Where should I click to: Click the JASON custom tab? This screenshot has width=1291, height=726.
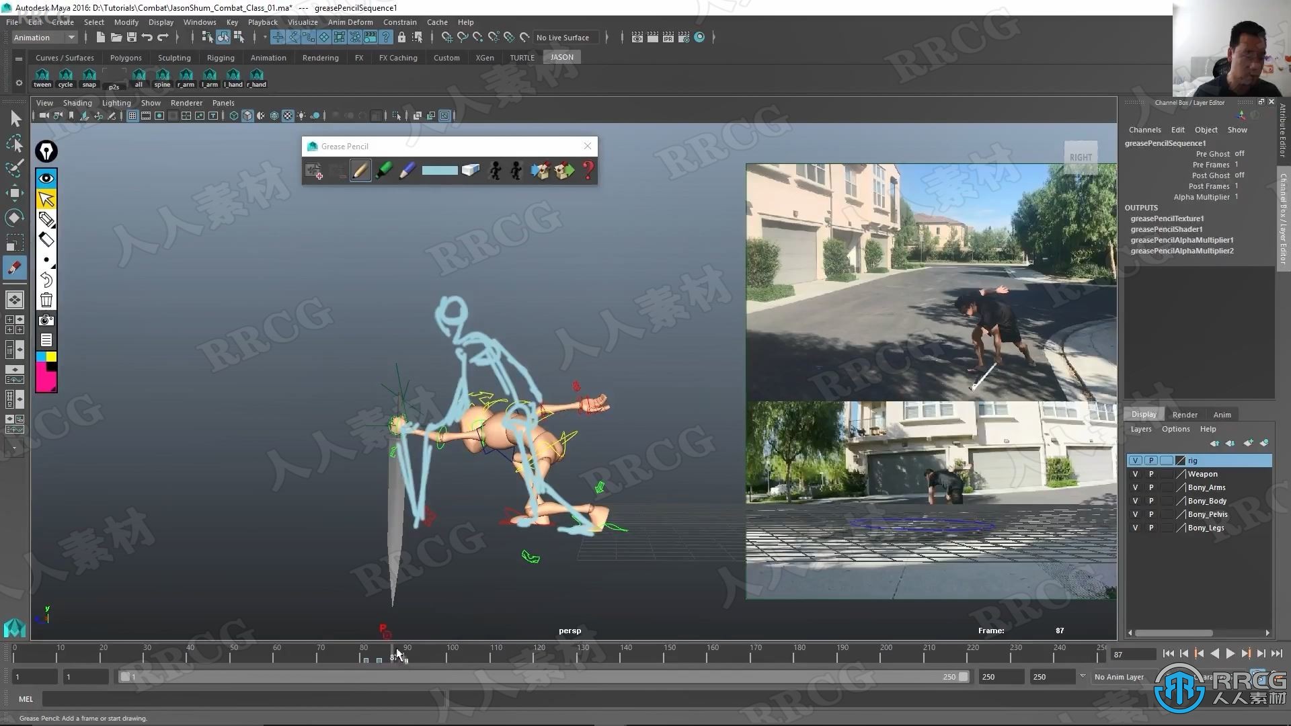(x=562, y=56)
